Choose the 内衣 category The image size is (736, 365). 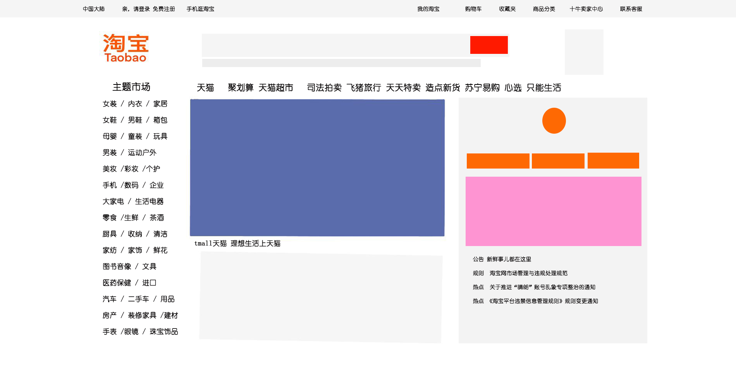pyautogui.click(x=135, y=104)
